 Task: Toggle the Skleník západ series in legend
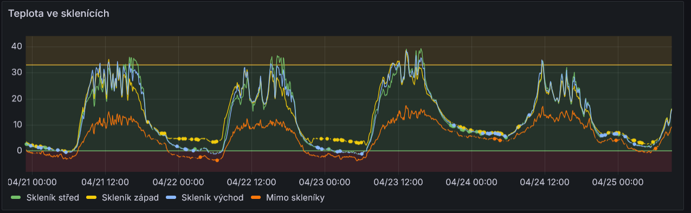pos(130,198)
